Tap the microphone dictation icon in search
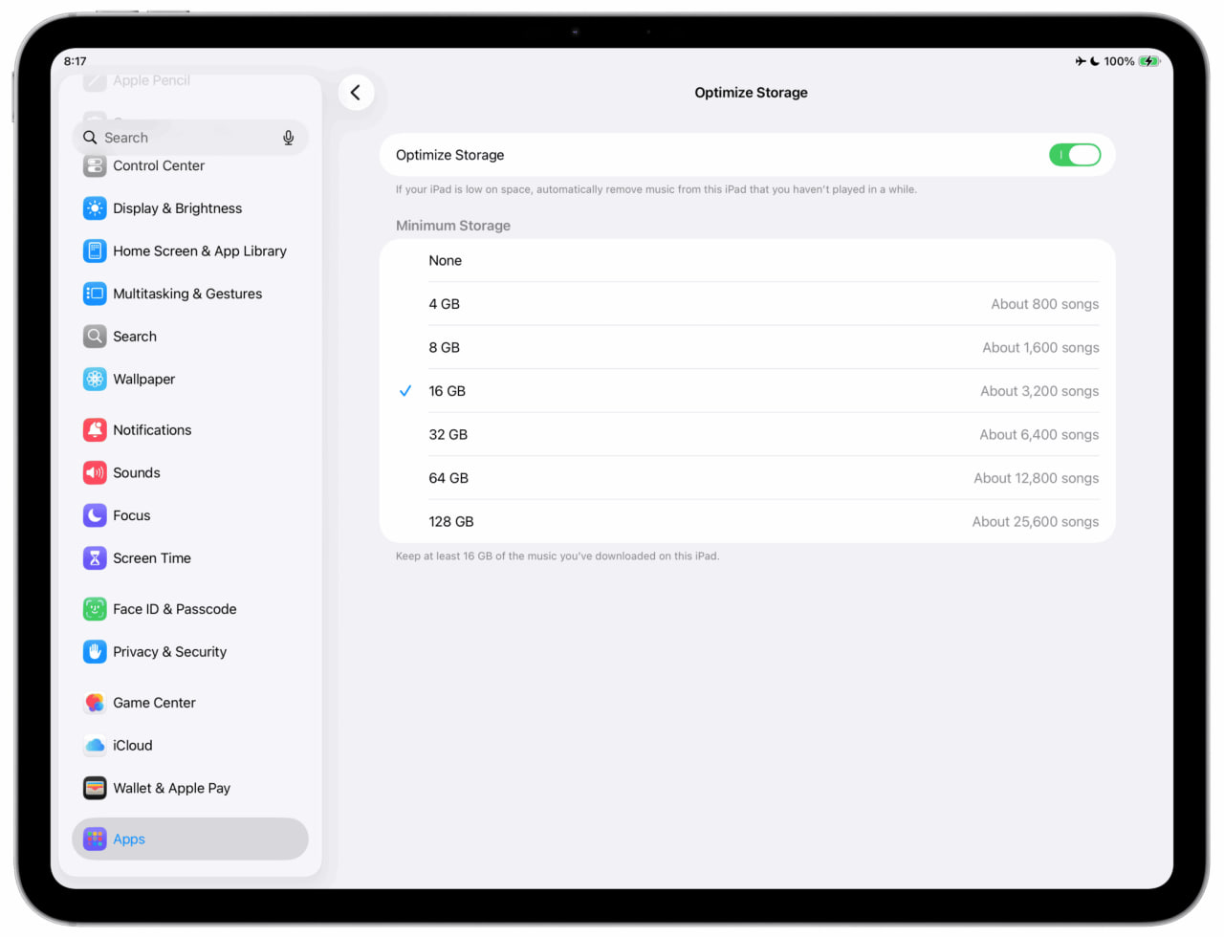Viewport: 1224px width, 937px height. (288, 138)
